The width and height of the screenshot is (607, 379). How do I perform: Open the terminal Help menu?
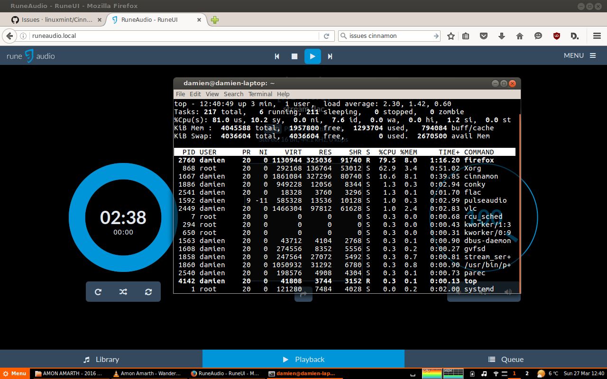click(283, 94)
